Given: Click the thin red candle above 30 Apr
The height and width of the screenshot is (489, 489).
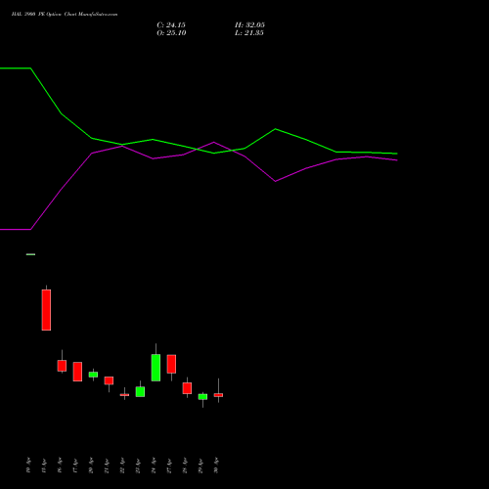Looking at the screenshot, I should (218, 395).
